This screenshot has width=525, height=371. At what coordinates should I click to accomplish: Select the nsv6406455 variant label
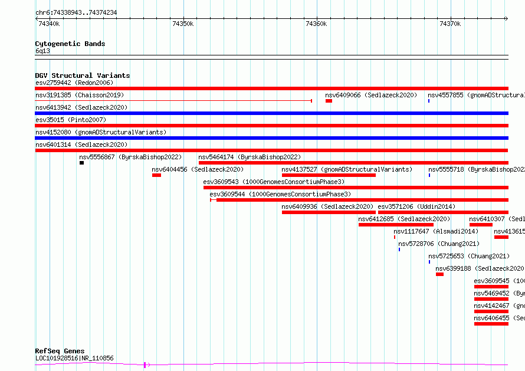click(x=499, y=318)
